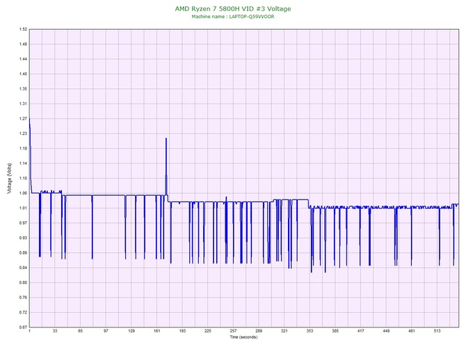
Task: Click the 0.76 y-axis tick label
Action: (x=23, y=298)
